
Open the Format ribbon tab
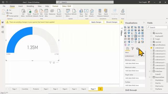pos(55,6)
